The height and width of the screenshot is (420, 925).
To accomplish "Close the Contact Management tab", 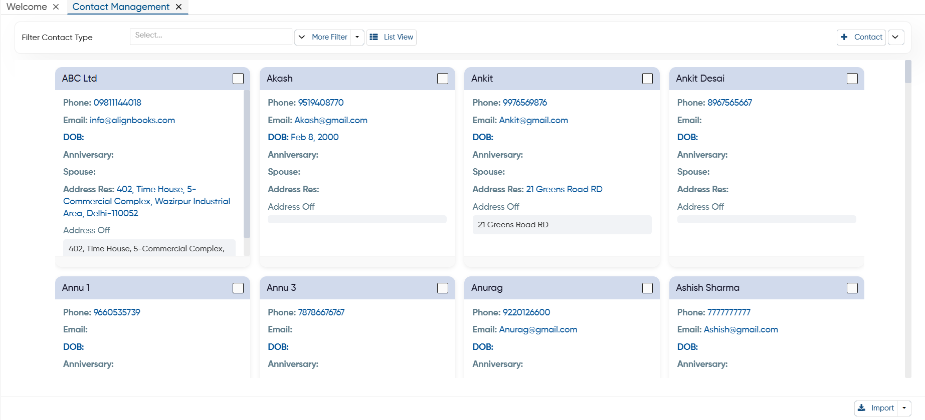I will [178, 7].
